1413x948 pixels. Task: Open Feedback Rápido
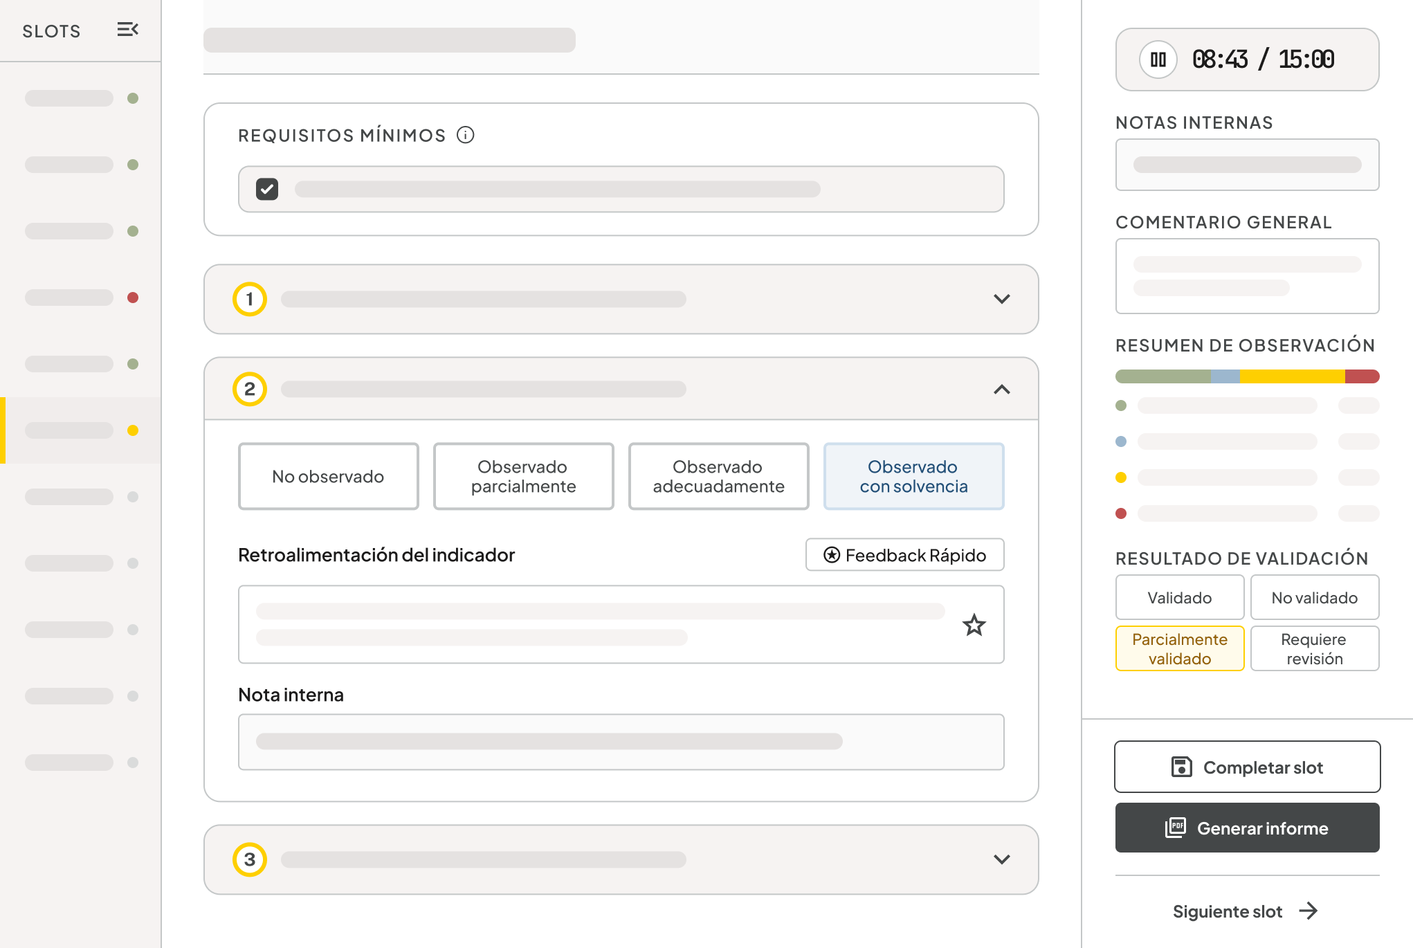point(905,555)
